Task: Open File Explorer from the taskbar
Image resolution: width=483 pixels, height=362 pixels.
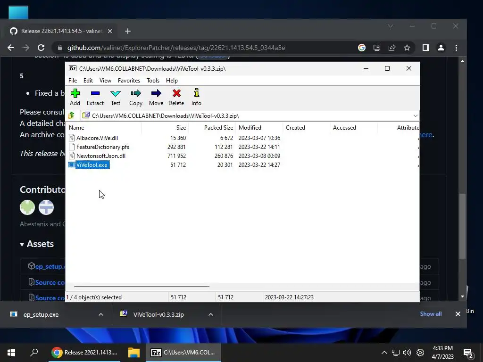Action: tap(134, 353)
